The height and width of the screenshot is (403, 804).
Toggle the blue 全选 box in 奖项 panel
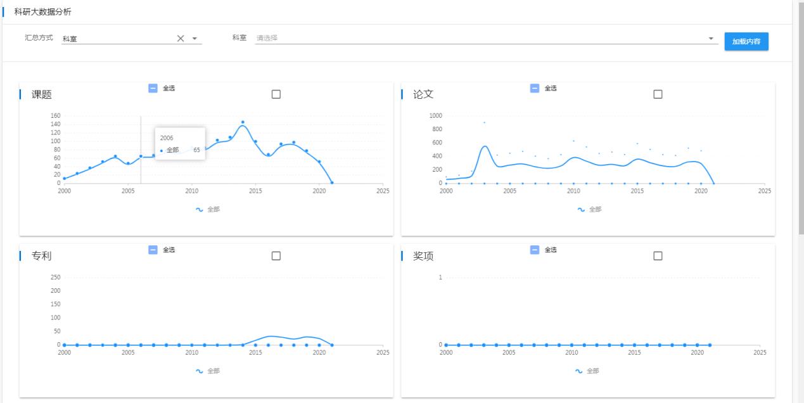(535, 250)
